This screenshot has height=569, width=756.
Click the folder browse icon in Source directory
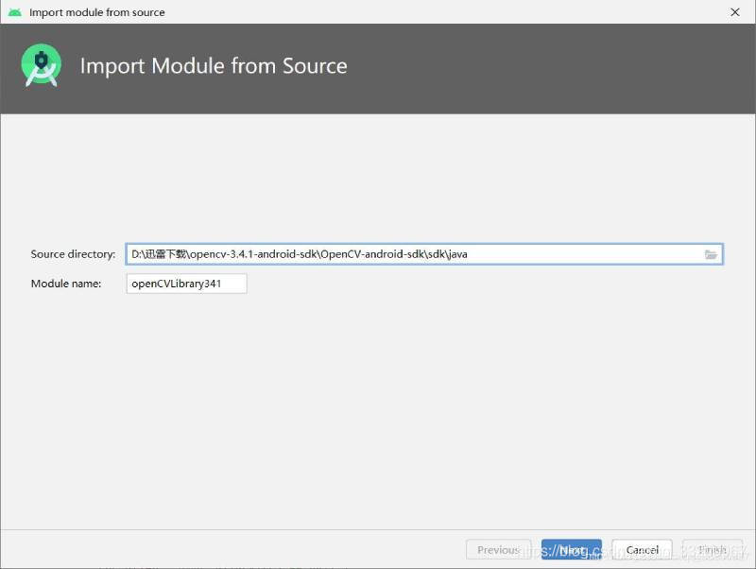(x=711, y=254)
